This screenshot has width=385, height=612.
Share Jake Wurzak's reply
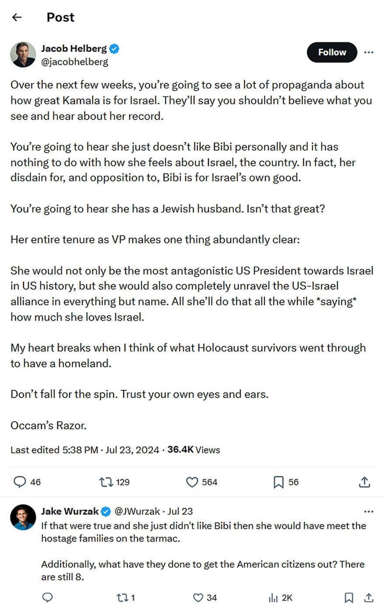point(369,598)
